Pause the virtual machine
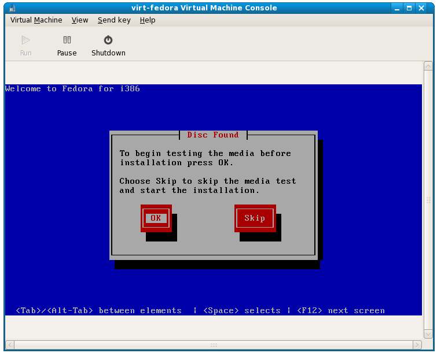Image resolution: width=437 pixels, height=353 pixels. (x=67, y=46)
